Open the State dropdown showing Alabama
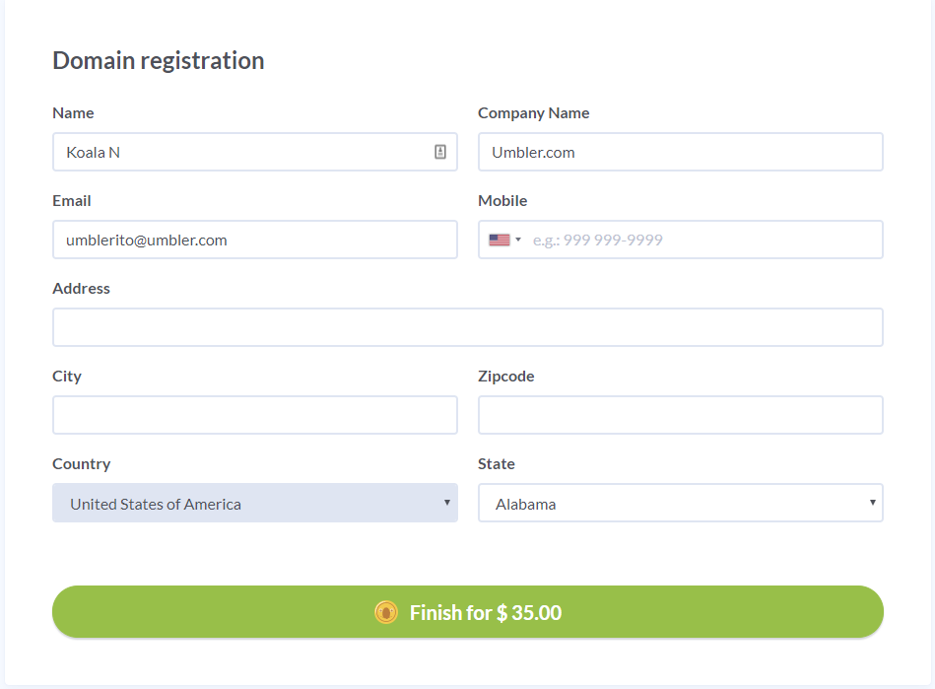The width and height of the screenshot is (935, 689). tap(681, 503)
